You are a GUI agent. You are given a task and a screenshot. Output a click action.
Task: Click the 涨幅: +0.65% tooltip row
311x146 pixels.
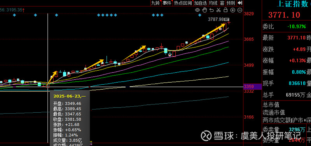coord(67,130)
